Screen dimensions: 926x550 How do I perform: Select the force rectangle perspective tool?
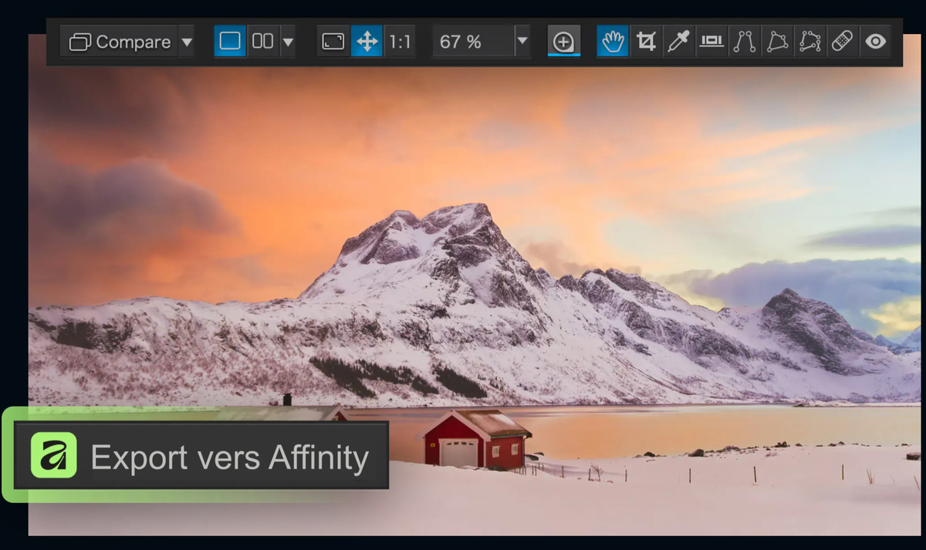pos(777,42)
